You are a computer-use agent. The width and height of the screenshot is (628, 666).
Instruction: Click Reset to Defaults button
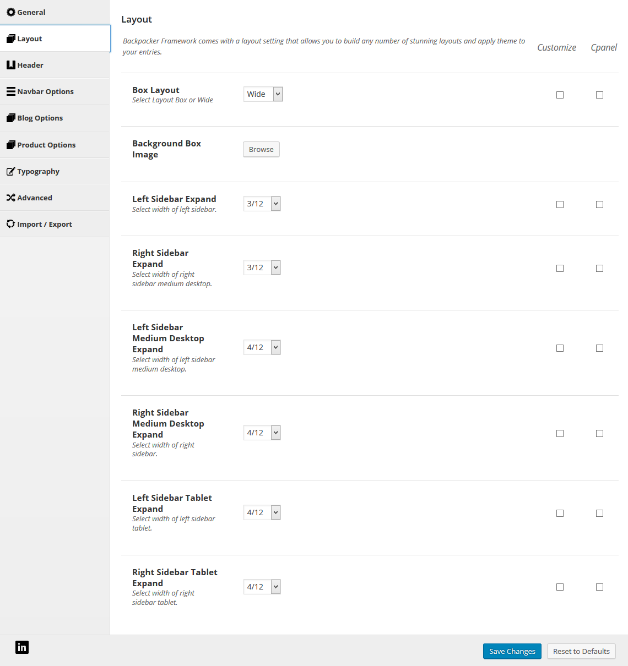(x=581, y=651)
